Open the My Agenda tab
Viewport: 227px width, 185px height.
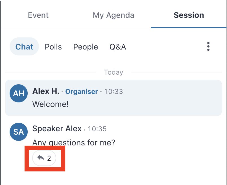tap(114, 15)
